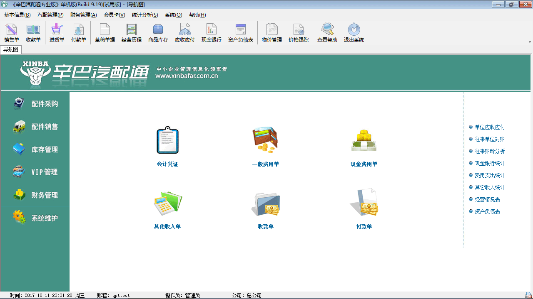
Task: Open 草稿单据 from the toolbar
Action: coord(105,33)
